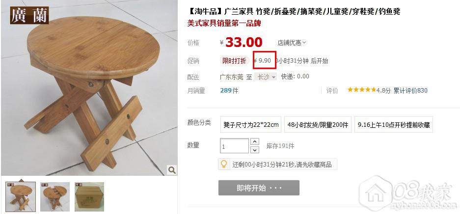Select the folded stool second thumbnail
Image resolution: width=460 pixels, height=214 pixels.
55,197
